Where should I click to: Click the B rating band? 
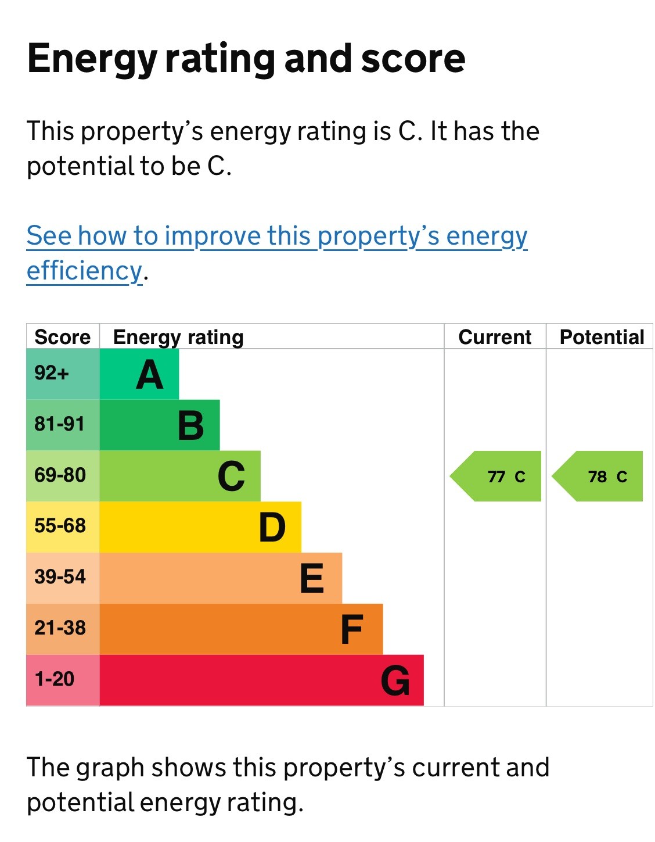(x=160, y=425)
